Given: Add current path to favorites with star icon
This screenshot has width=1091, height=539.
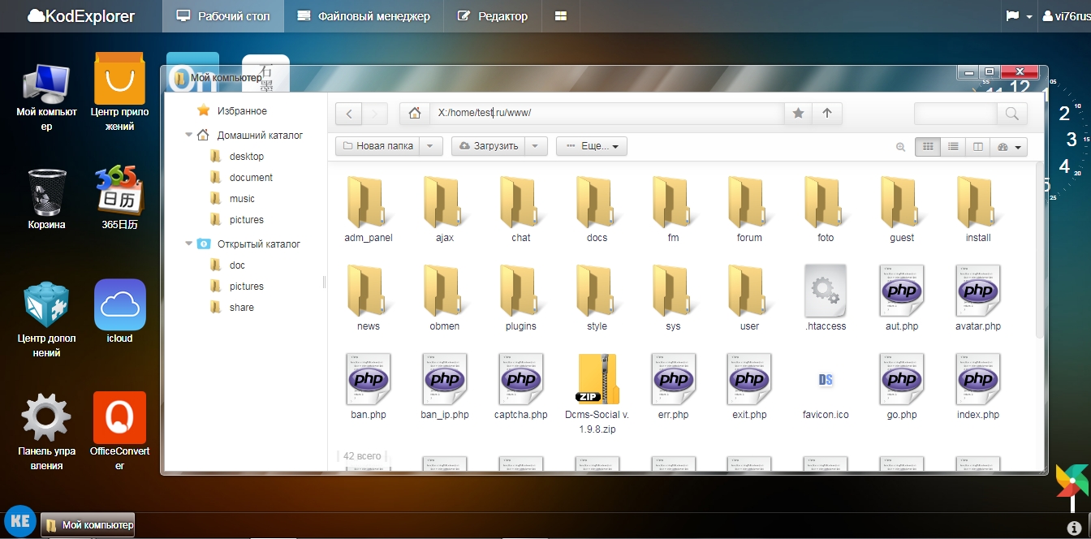Looking at the screenshot, I should coord(798,114).
